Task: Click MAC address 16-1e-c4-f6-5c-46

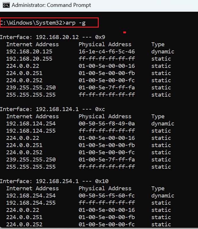Action: [x=107, y=52]
